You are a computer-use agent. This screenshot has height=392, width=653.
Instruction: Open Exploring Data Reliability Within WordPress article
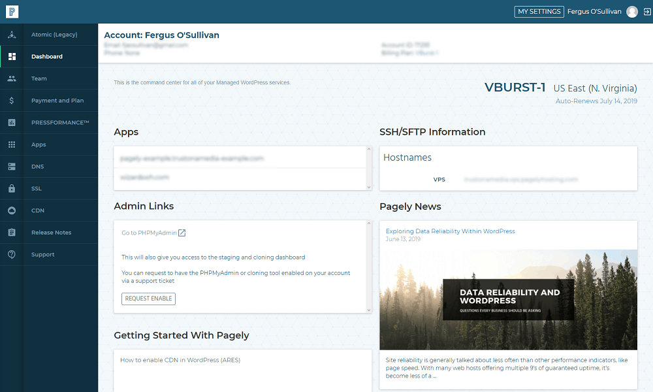(x=450, y=231)
